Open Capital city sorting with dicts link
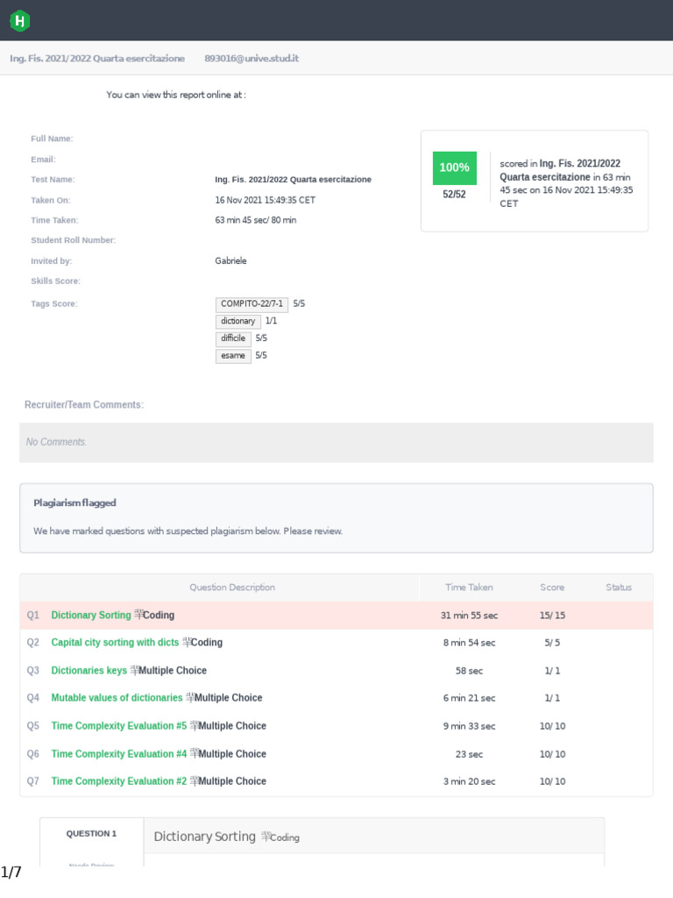Viewport: 673px width, 898px height. (x=115, y=643)
